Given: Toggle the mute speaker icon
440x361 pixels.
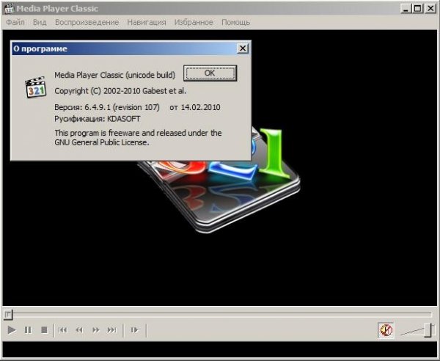Looking at the screenshot, I should click(386, 330).
